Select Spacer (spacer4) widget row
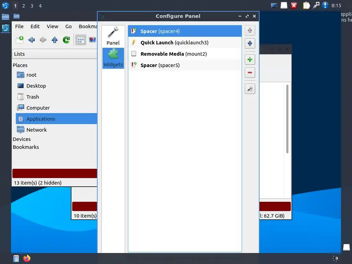This screenshot has width=352, height=264. click(x=185, y=31)
